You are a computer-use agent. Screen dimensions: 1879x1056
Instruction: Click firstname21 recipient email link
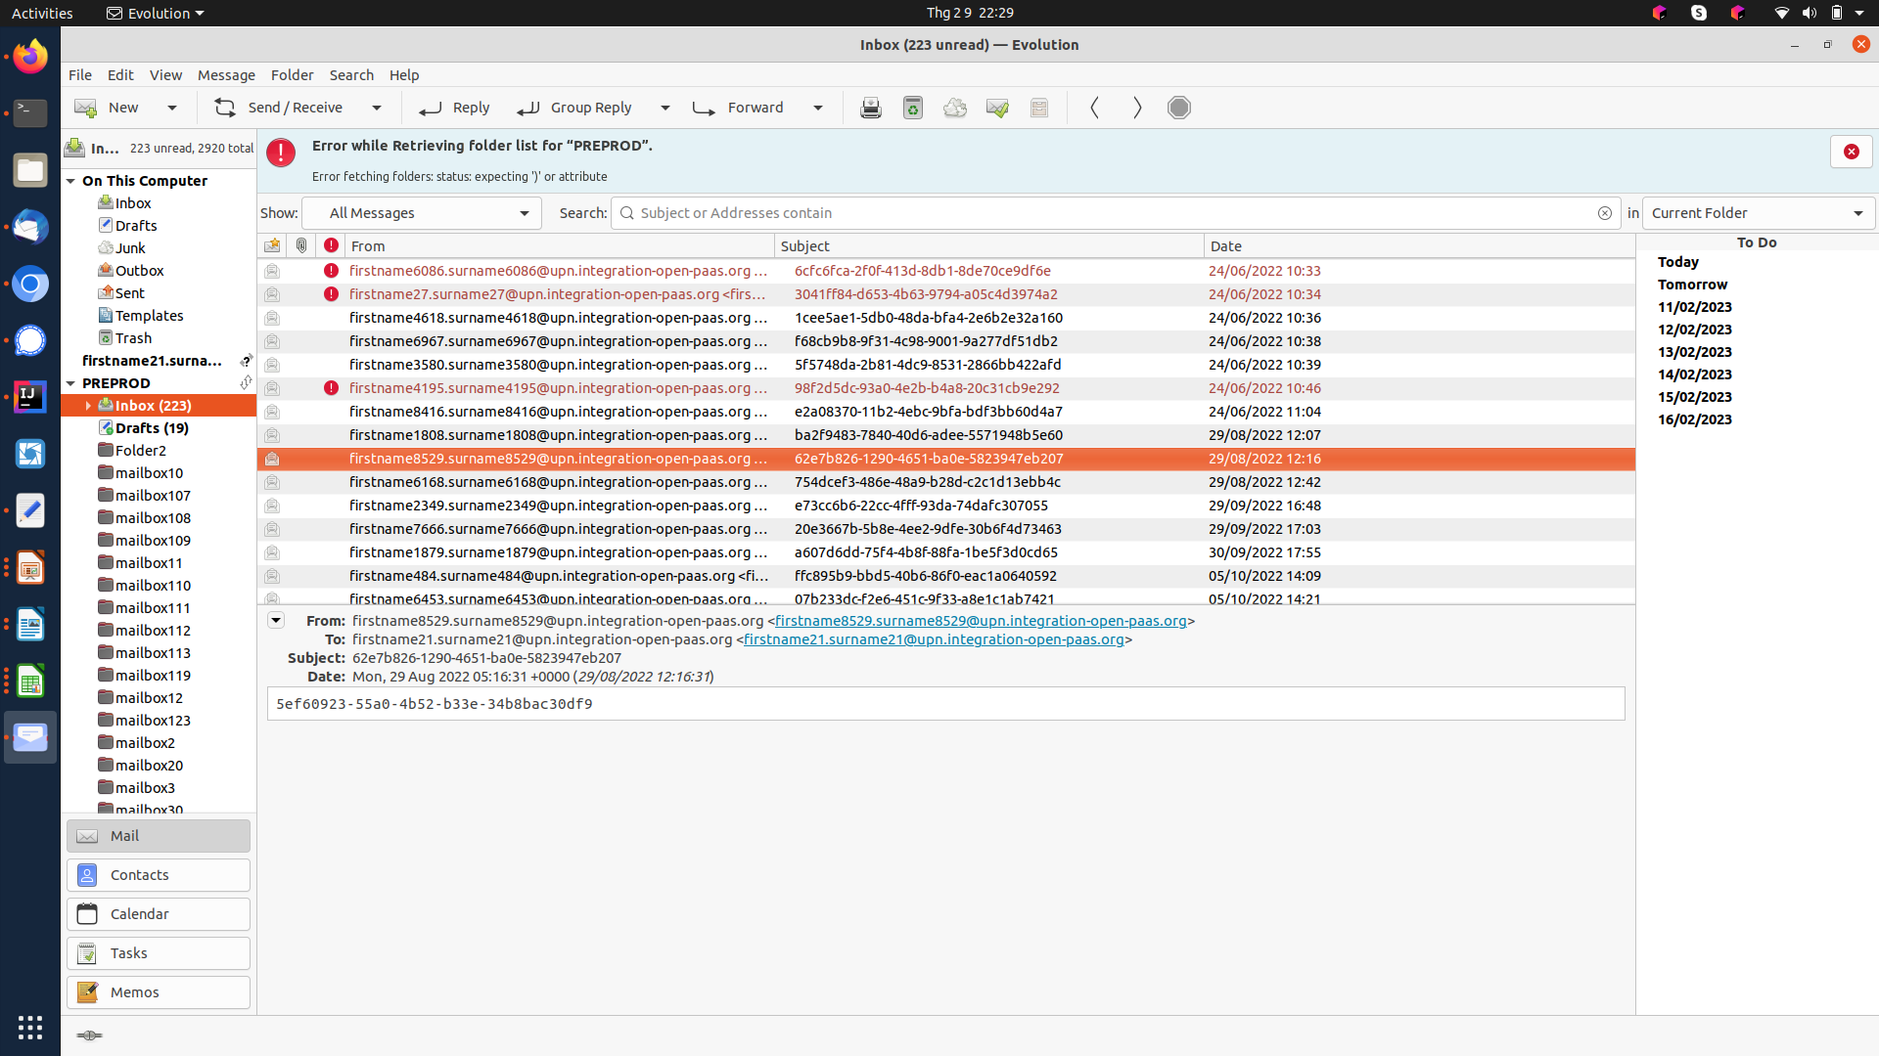[x=933, y=639]
